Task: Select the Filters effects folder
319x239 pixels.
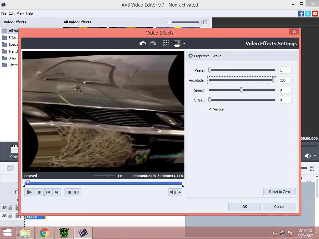Action: 10,65
